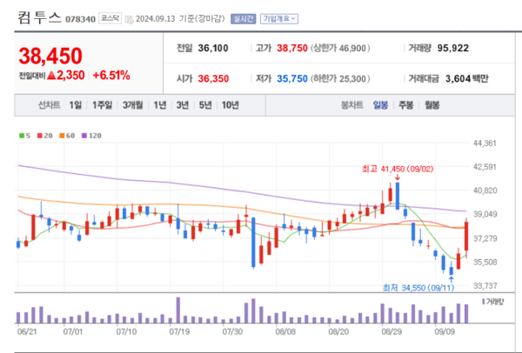522x353 pixels.
Task: Open the 기업개요 dropdown
Action: (279, 18)
